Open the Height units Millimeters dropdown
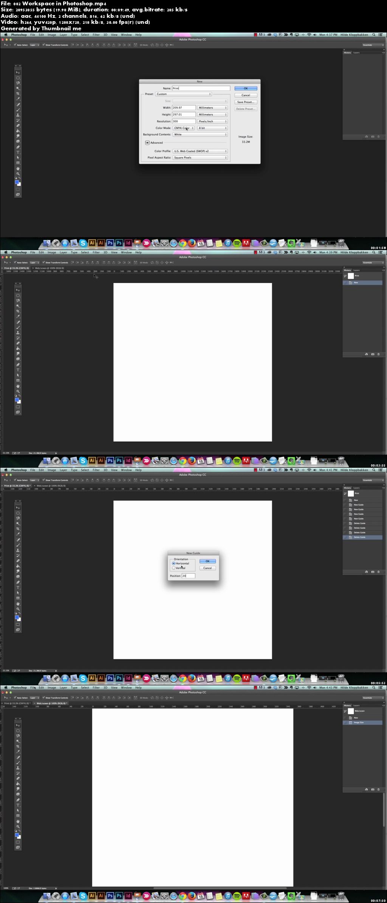 (212, 115)
